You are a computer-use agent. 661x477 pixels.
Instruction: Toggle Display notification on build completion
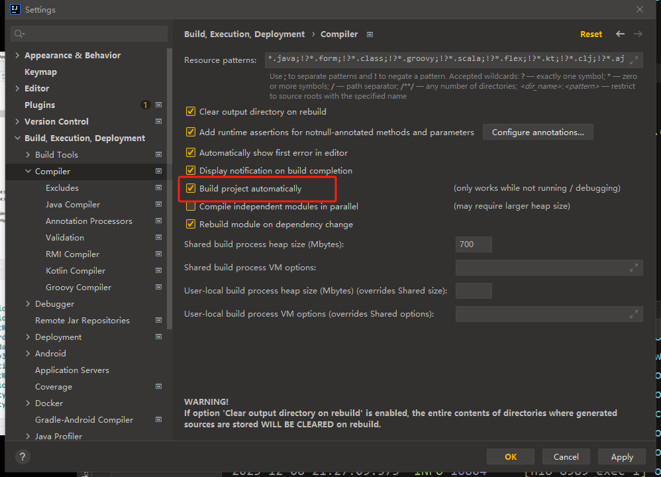(191, 170)
